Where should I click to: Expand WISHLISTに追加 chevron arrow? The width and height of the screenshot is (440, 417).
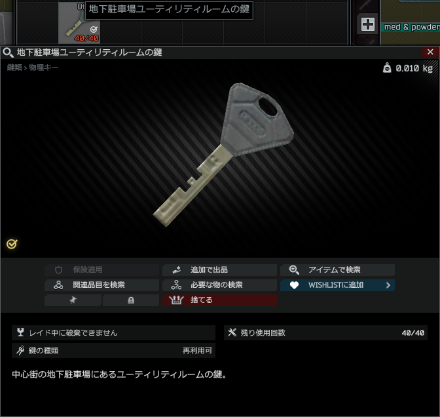[388, 285]
